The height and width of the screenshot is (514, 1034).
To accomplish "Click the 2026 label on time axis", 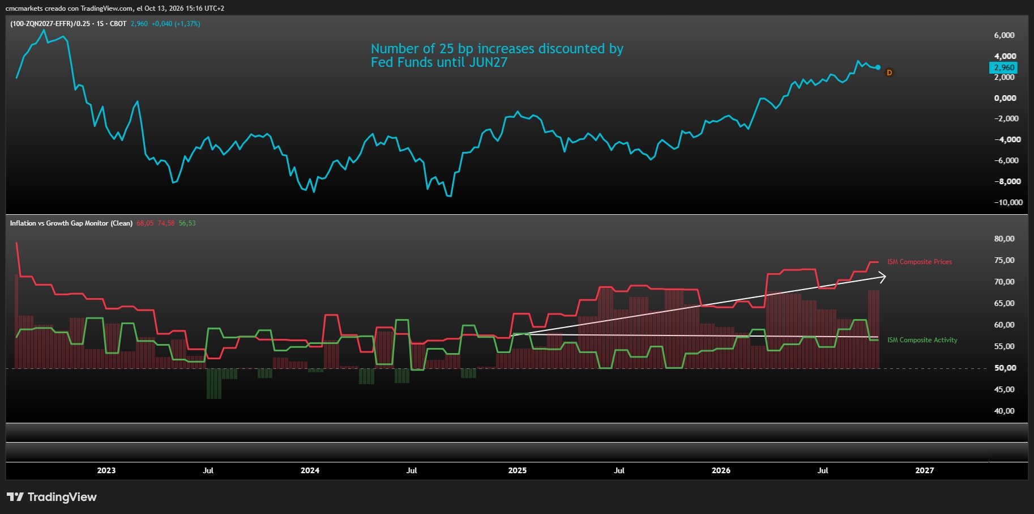I will (x=721, y=470).
